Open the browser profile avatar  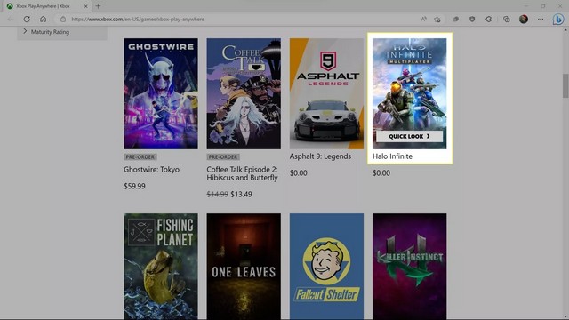524,20
